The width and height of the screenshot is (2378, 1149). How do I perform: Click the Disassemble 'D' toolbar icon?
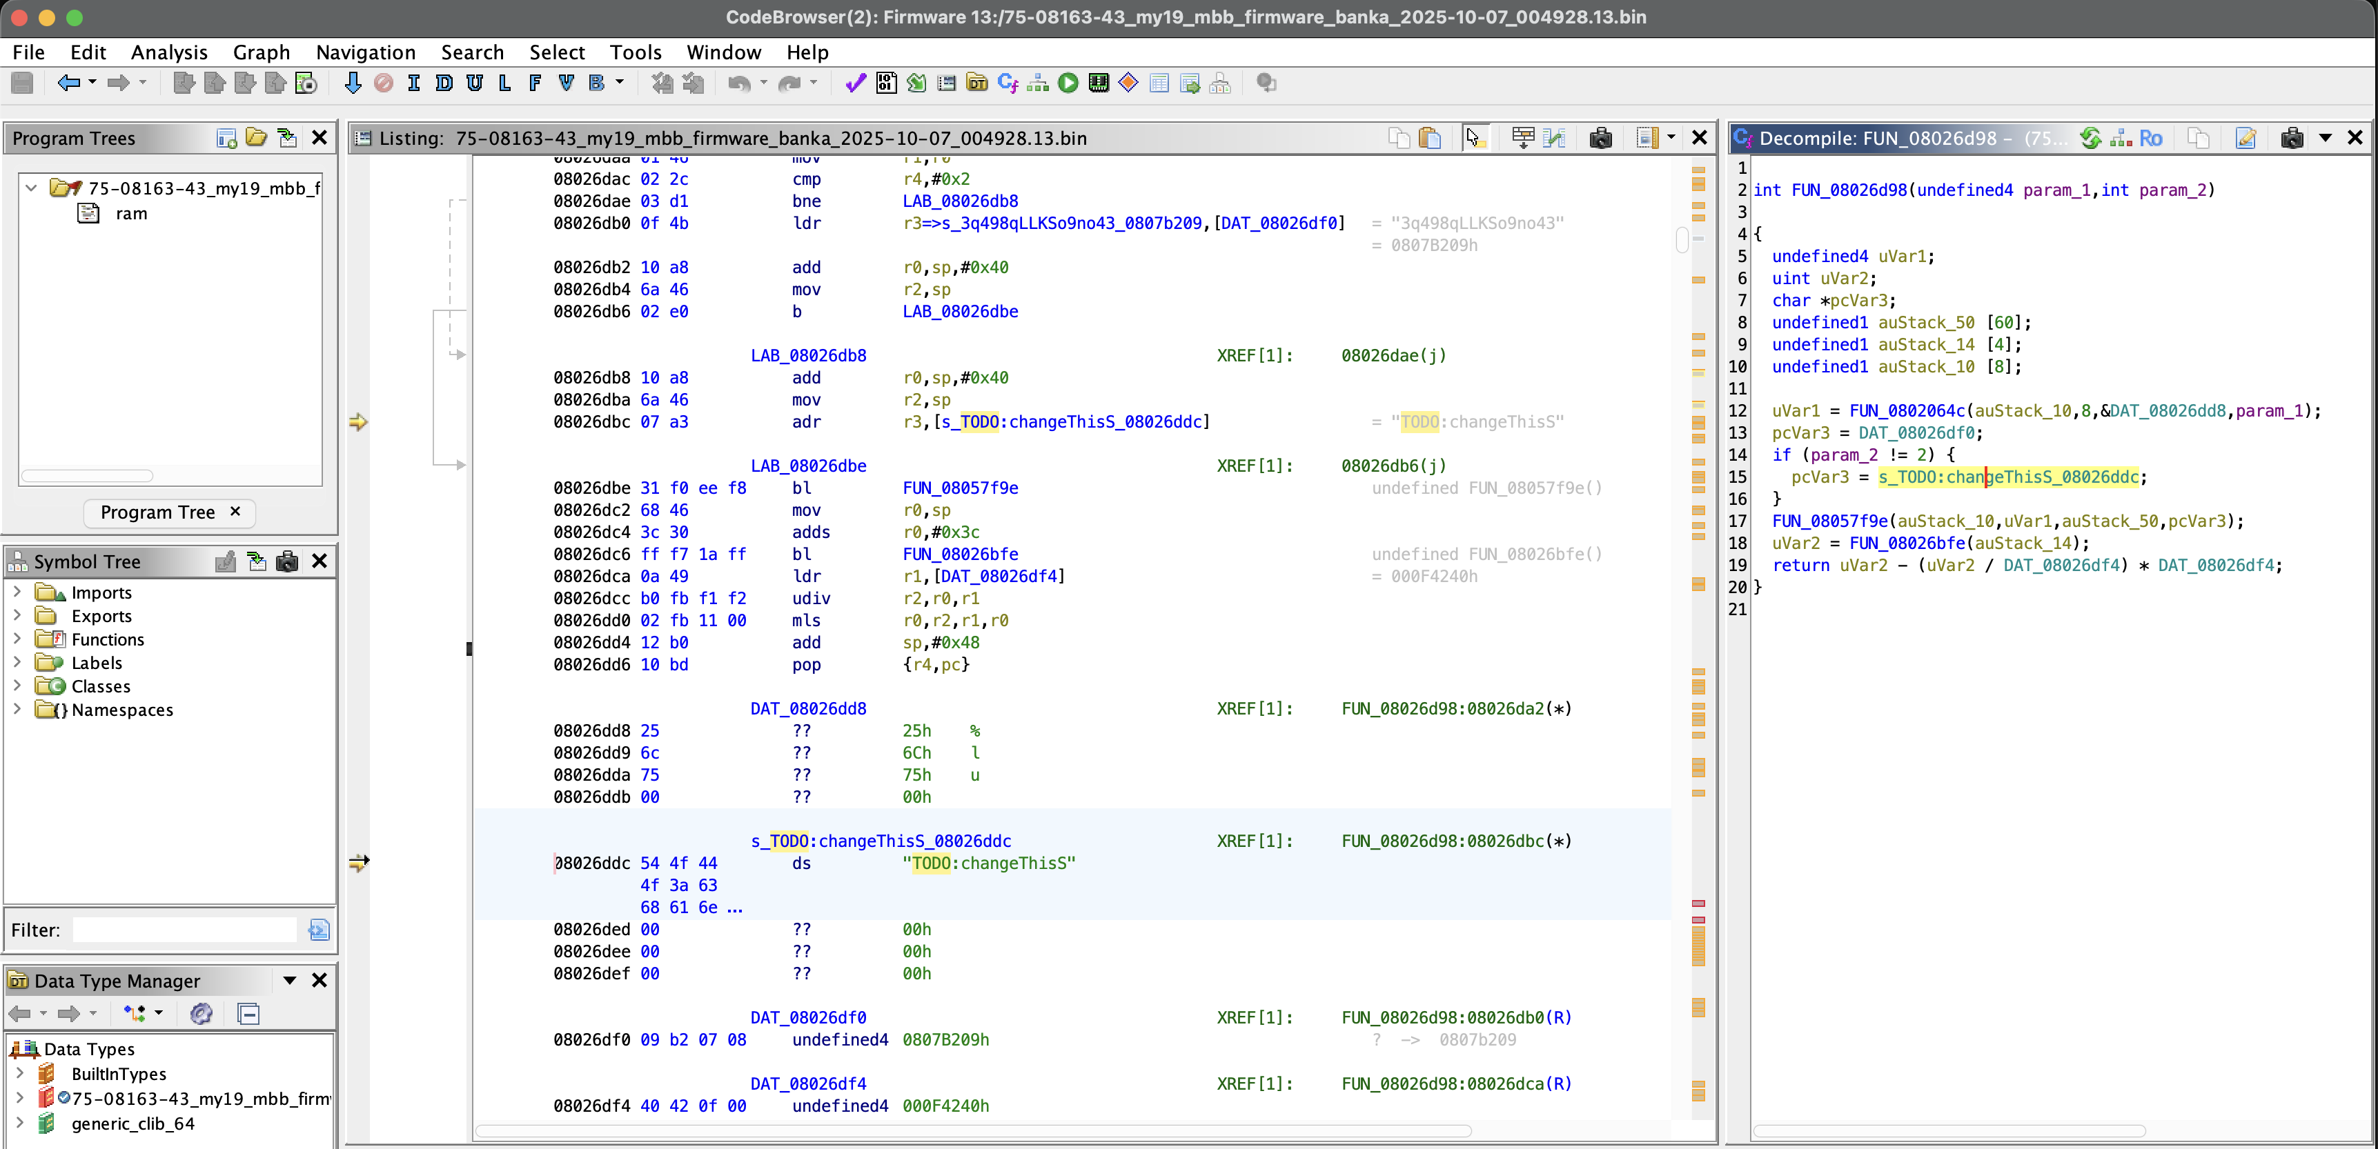click(x=444, y=83)
